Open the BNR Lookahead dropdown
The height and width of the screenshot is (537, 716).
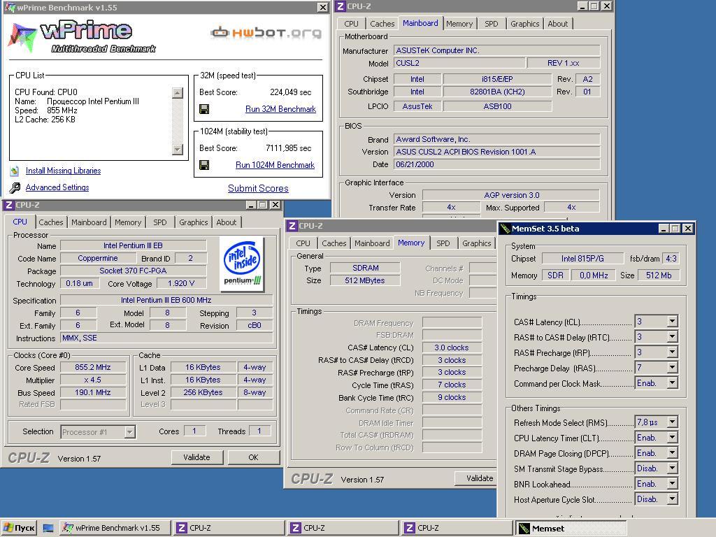tap(672, 484)
